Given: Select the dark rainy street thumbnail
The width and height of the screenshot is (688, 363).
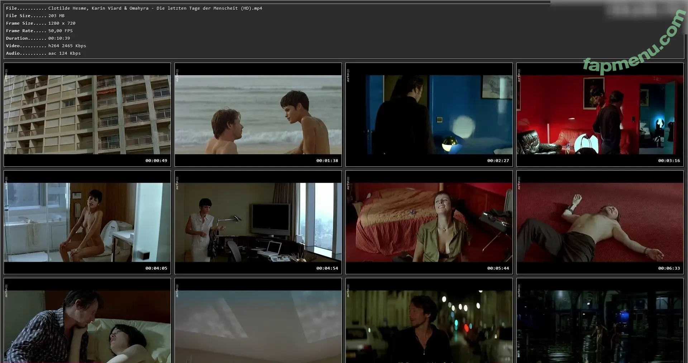Looking at the screenshot, I should click(600, 321).
